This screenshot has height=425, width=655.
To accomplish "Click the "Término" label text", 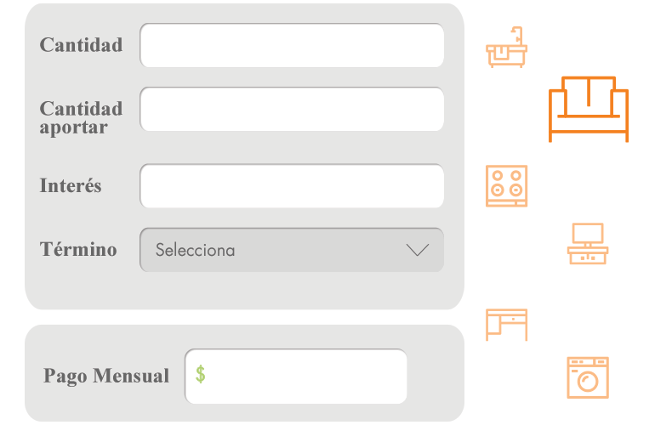I will (x=78, y=250).
